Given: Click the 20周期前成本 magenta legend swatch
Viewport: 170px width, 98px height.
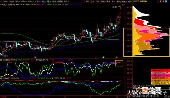Looking at the screenshot, I should (160, 75).
